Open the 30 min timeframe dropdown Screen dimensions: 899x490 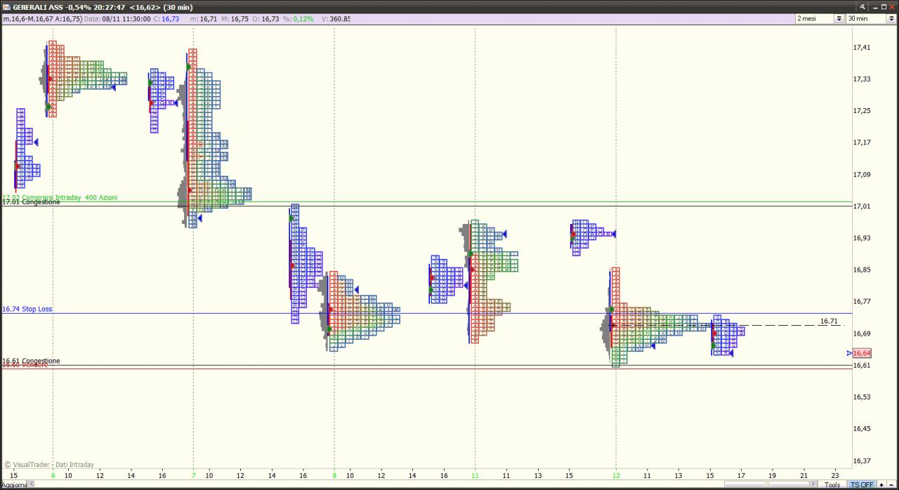(x=892, y=18)
